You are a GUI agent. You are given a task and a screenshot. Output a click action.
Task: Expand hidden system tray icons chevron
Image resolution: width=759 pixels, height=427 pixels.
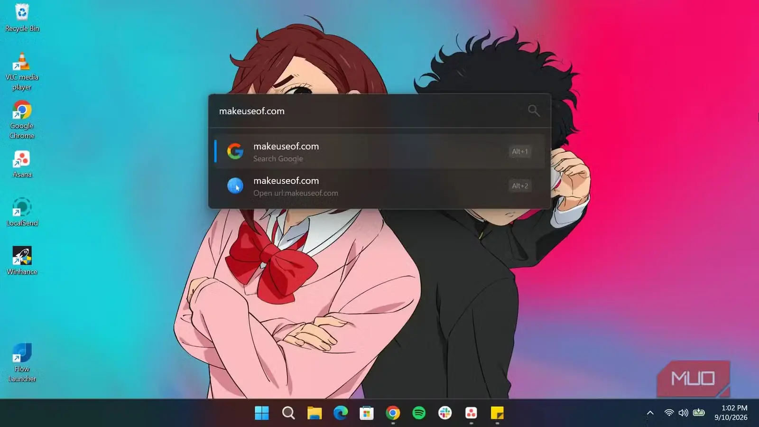tap(650, 413)
